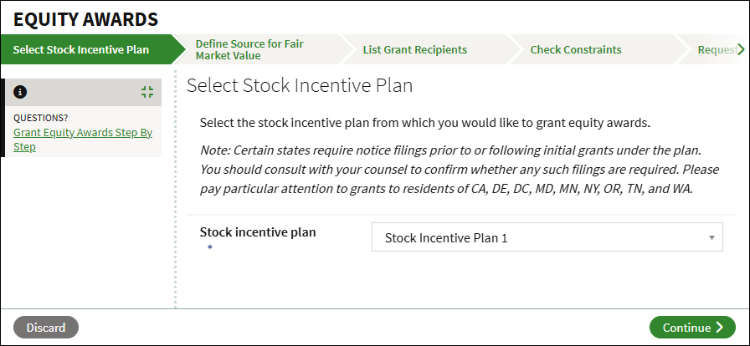Go to Select Stock Incentive Plan step
Screen dimensions: 750x346
(81, 49)
